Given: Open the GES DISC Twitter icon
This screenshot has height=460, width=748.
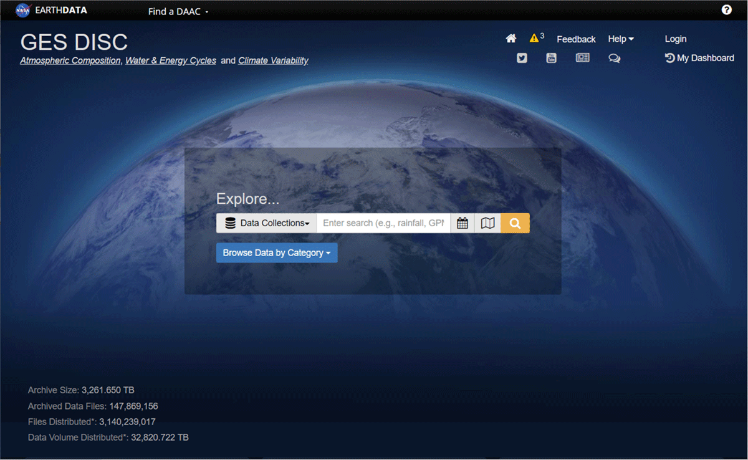Looking at the screenshot, I should (522, 58).
